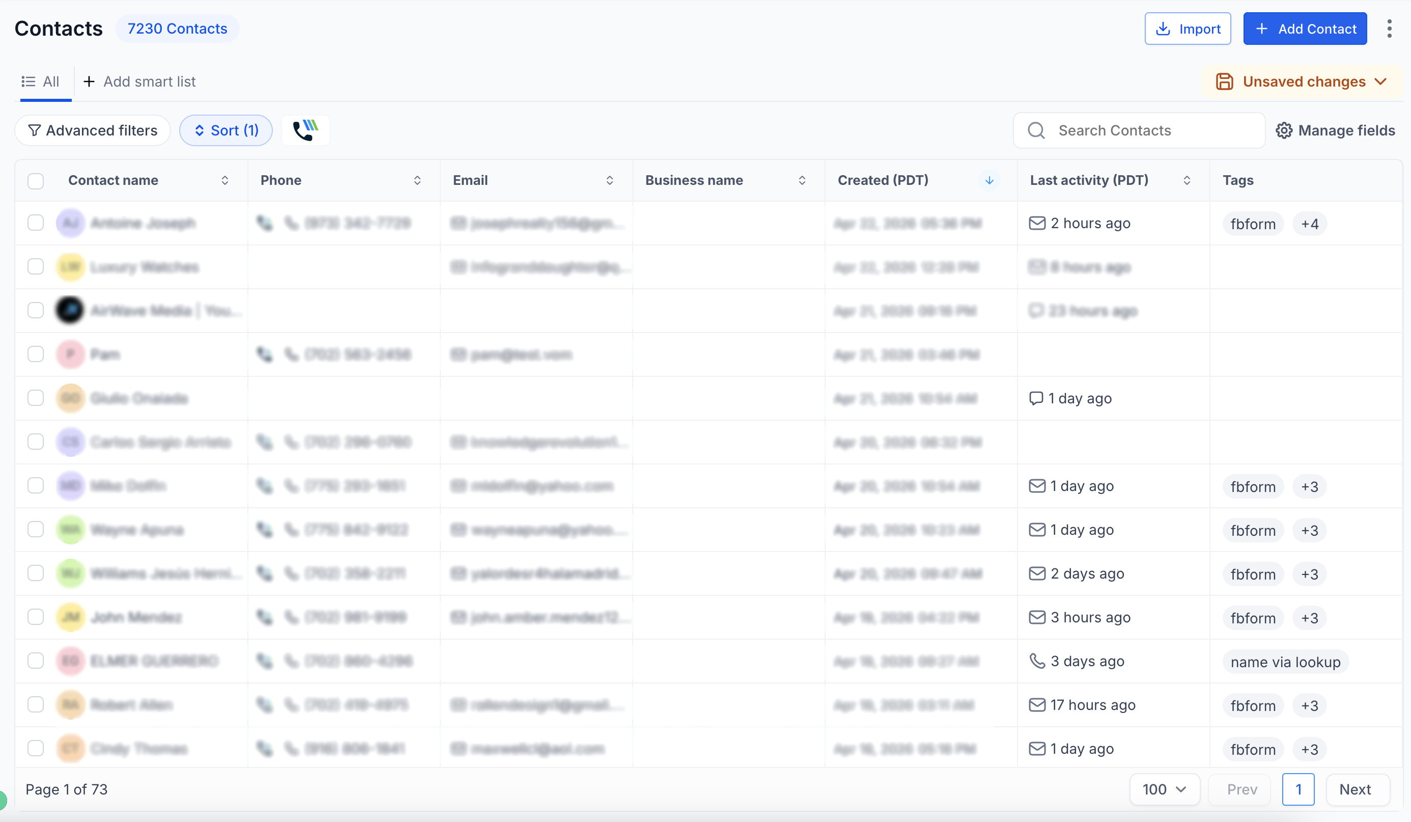Toggle the select-all contacts checkbox
The image size is (1411, 822).
(35, 180)
